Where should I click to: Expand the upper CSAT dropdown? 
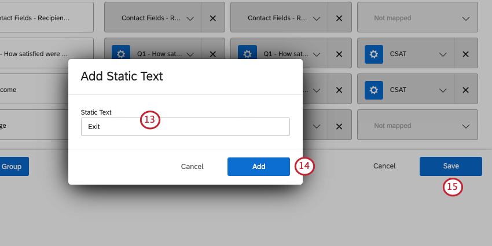[x=443, y=54]
